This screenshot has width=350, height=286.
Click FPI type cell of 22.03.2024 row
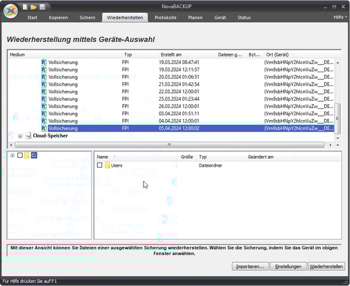(x=125, y=91)
